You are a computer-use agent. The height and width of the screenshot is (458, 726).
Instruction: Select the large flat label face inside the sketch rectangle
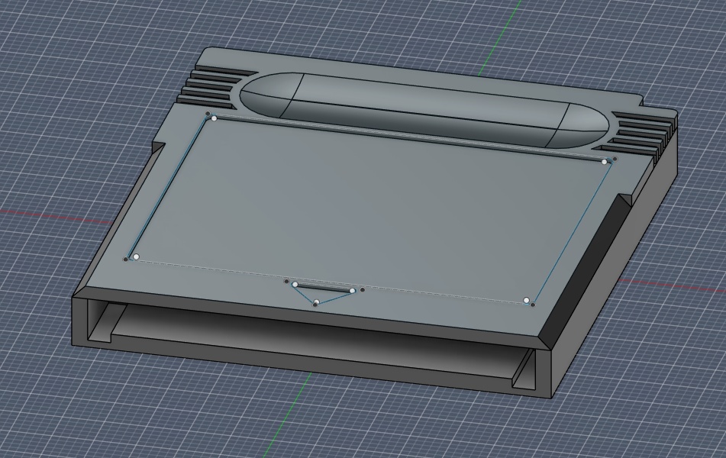pos(370,208)
